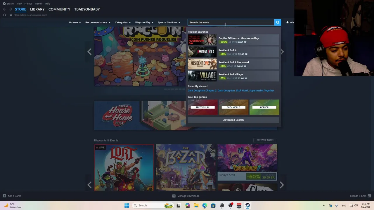Viewport: 374px width, 210px height.
Task: Reload the store page
Action: 4,15
